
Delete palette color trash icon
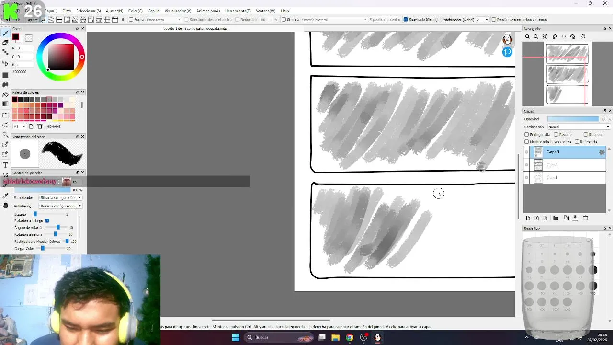pos(40,126)
